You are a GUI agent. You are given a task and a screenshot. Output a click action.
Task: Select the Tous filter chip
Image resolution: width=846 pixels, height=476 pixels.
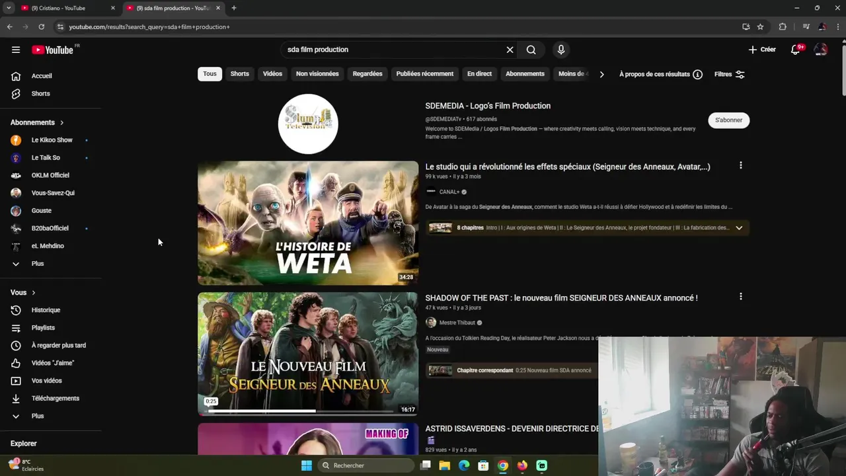(x=210, y=74)
